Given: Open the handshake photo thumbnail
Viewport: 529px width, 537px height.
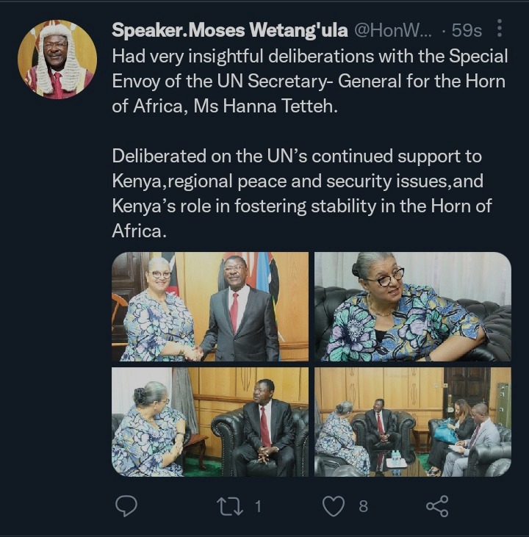Looking at the screenshot, I should point(210,306).
